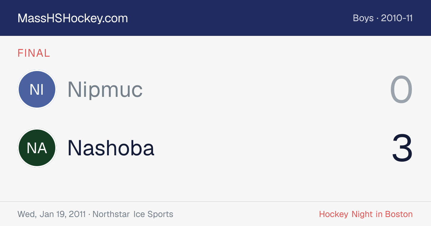The width and height of the screenshot is (431, 226).
Task: Select the Boys division label
Action: [363, 18]
